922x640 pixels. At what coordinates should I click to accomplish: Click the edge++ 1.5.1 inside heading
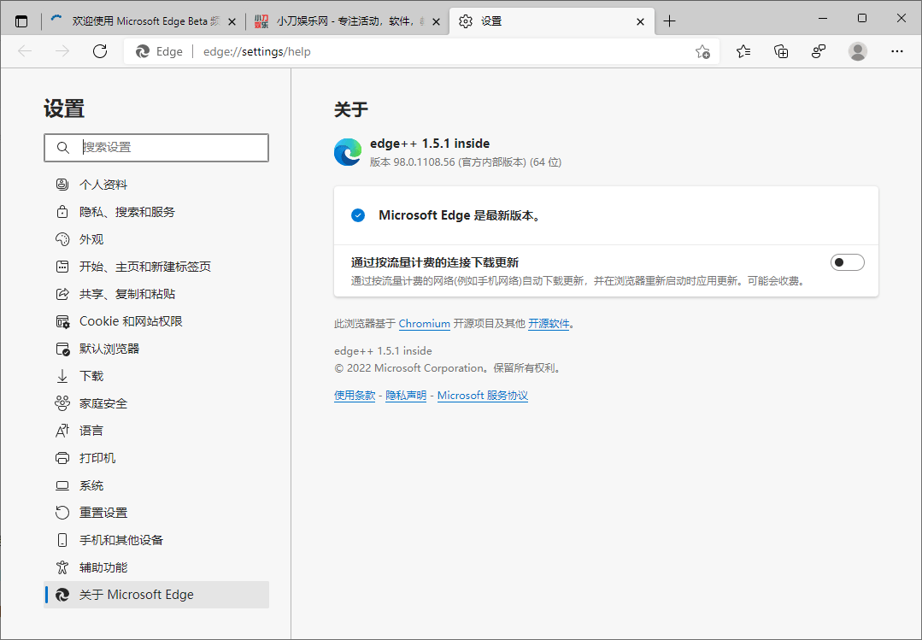[x=430, y=144]
